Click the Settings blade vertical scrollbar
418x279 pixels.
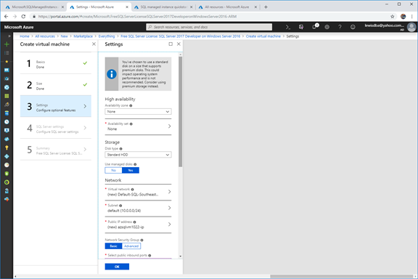[181, 112]
